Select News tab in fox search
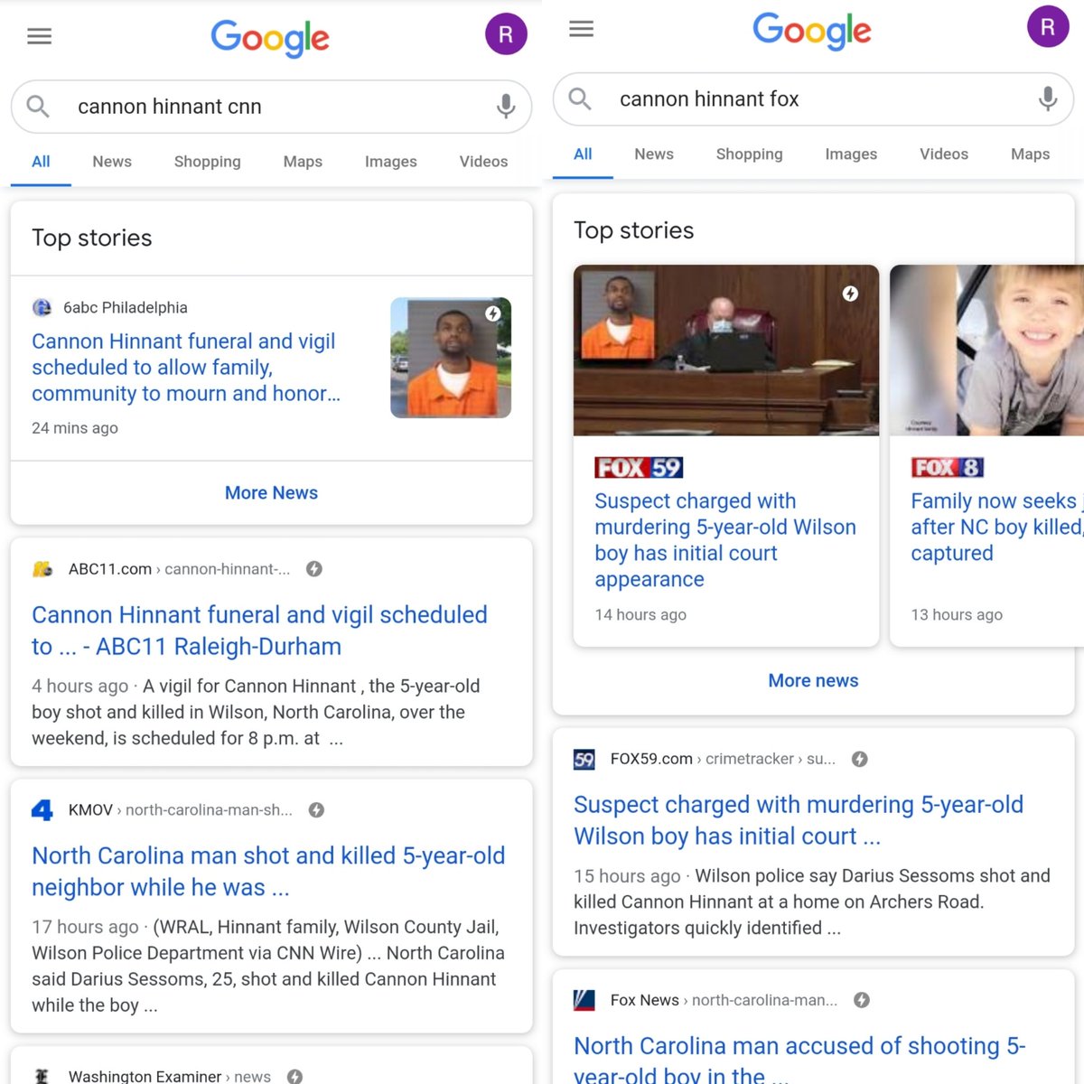 click(x=654, y=154)
